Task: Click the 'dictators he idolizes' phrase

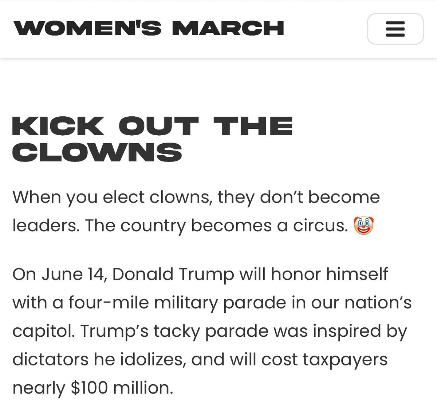Action: 99,359
